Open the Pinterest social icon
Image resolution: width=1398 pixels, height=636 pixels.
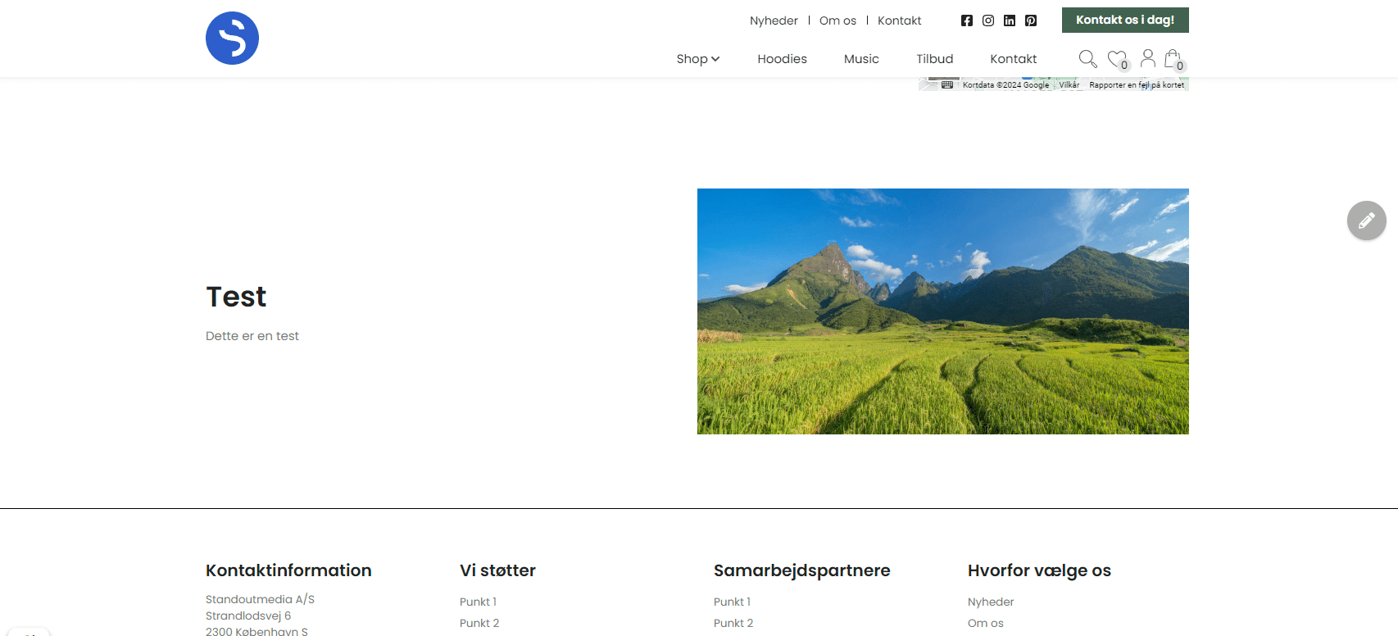pyautogui.click(x=1031, y=20)
